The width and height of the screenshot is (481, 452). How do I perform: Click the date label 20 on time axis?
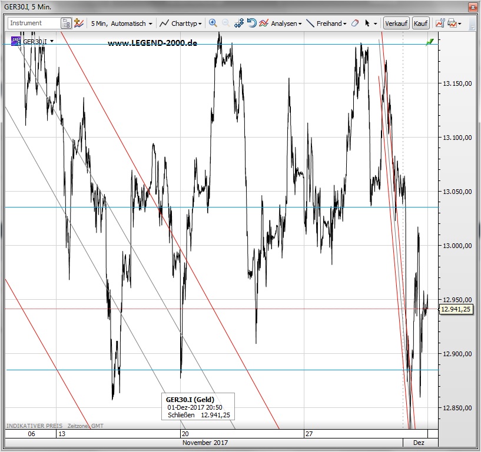185,434
